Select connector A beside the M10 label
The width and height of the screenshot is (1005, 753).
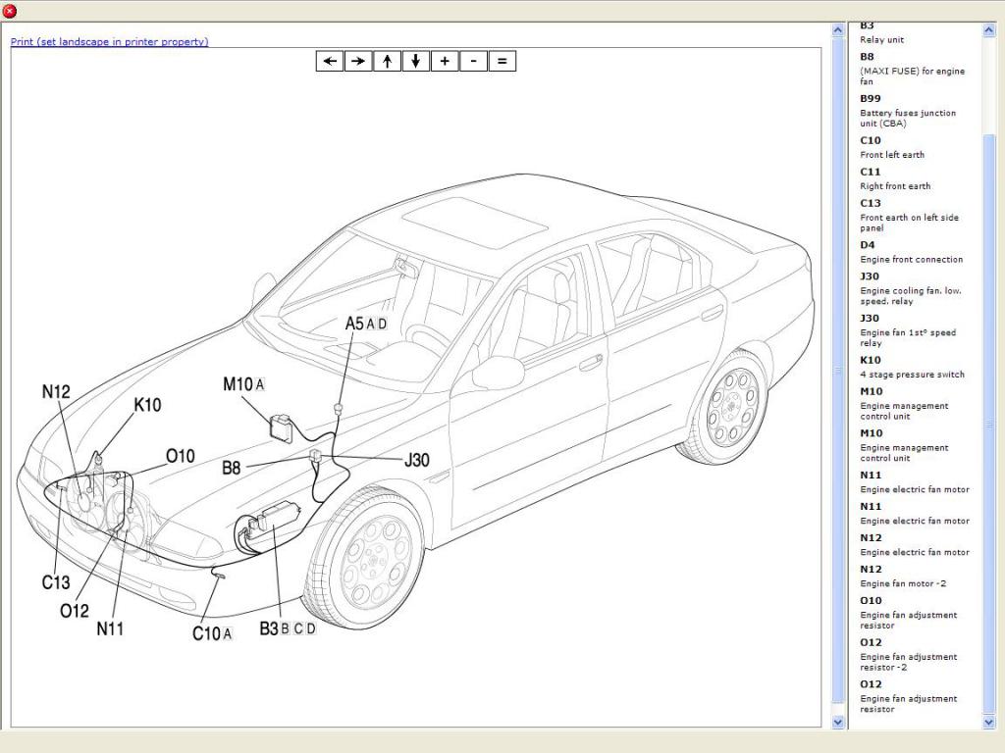(x=260, y=385)
